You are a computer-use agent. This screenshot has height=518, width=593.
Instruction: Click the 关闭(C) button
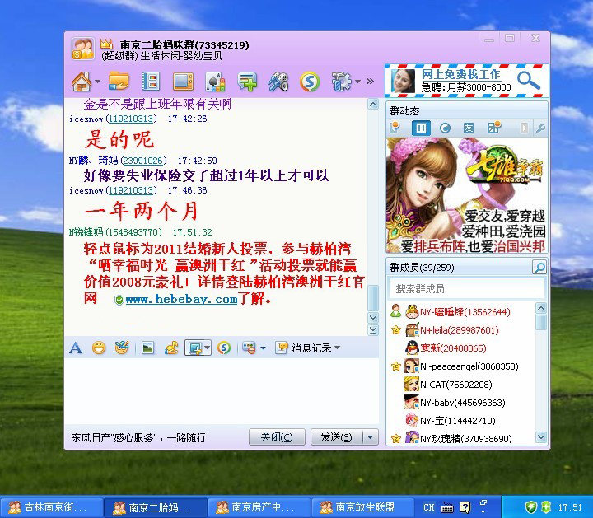click(x=277, y=437)
